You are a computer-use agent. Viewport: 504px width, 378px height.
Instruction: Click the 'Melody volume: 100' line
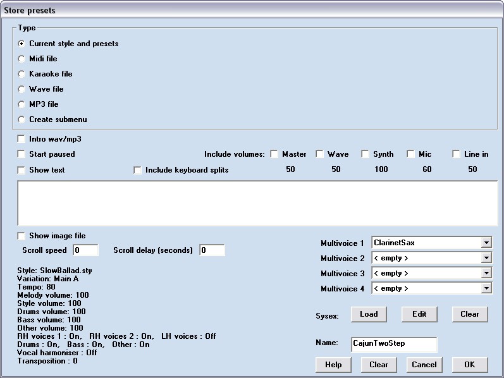pos(53,295)
